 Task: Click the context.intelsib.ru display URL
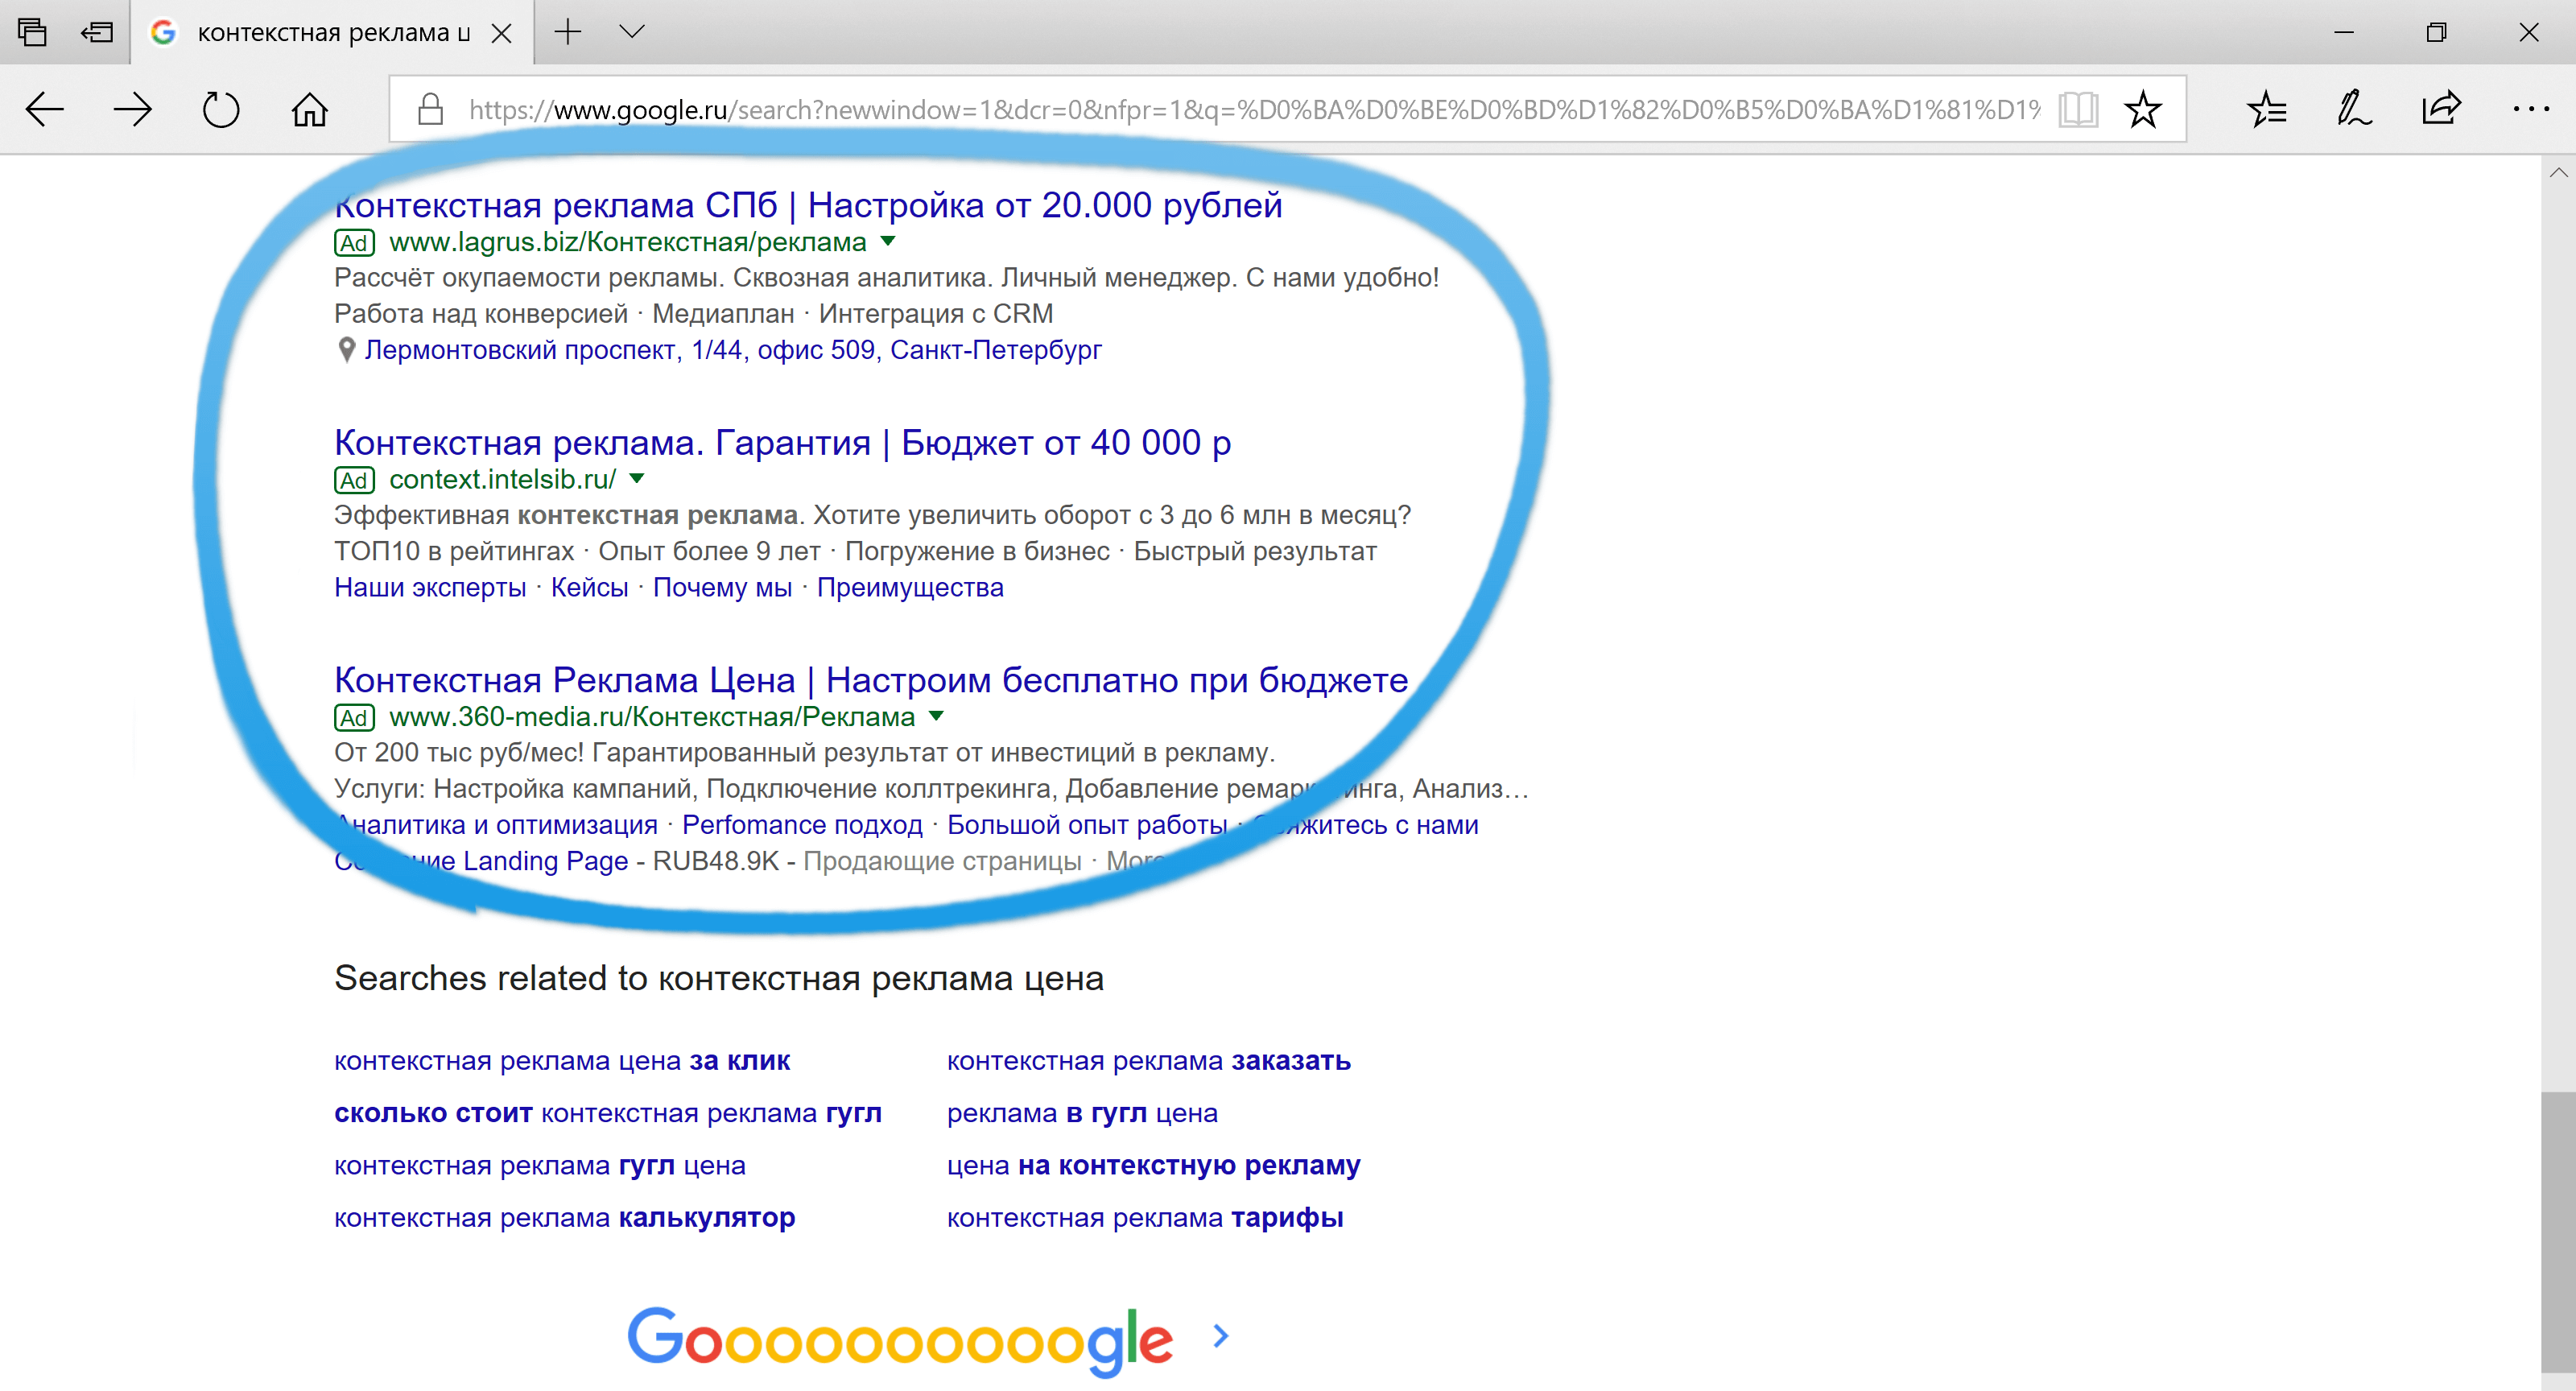coord(503,479)
